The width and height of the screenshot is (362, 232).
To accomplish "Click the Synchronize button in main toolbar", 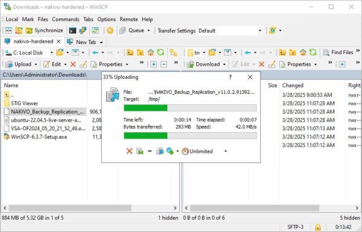I will click(x=44, y=31).
